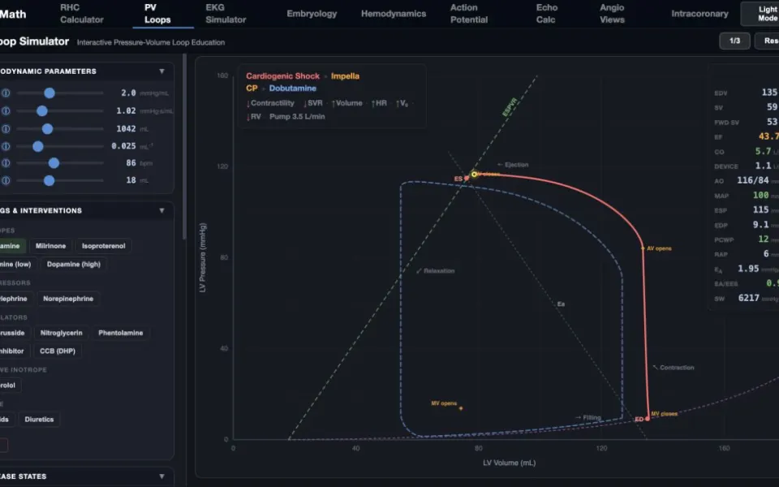Toggle the Phentolamine vasodilator button
The image size is (779, 487).
[x=120, y=333]
